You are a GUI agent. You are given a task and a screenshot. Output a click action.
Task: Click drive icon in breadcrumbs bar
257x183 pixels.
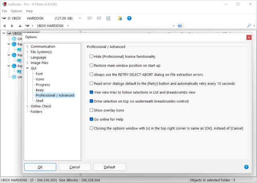click(x=27, y=26)
